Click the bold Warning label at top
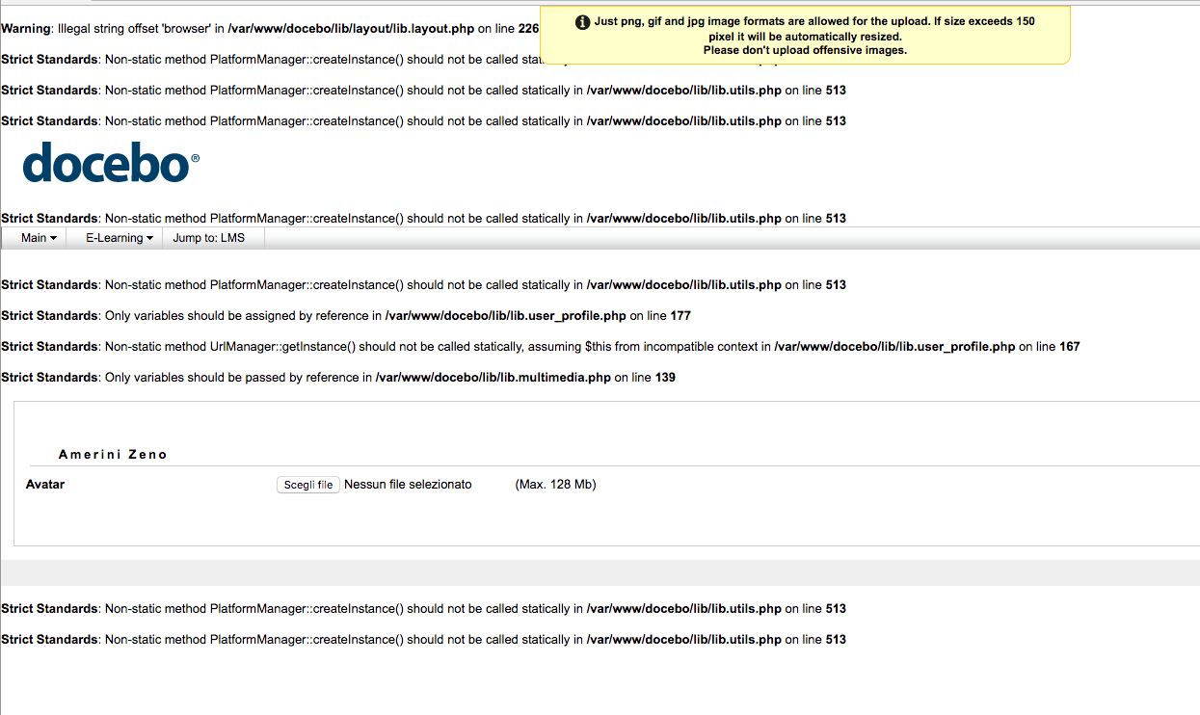 (x=24, y=29)
